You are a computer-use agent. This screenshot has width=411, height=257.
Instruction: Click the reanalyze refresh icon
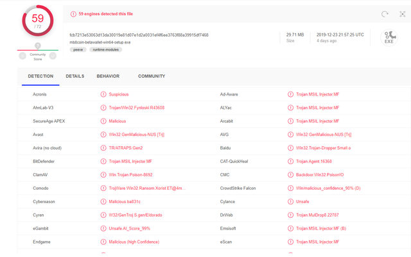click(x=385, y=14)
